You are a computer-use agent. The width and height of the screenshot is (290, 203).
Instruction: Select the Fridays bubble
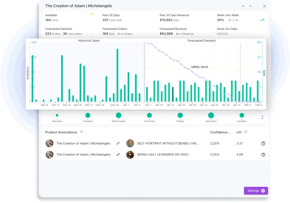(180, 115)
